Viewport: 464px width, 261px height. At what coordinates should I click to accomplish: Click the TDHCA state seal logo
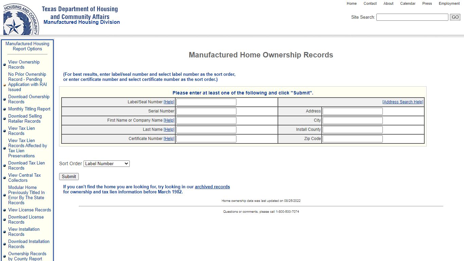pos(21,19)
